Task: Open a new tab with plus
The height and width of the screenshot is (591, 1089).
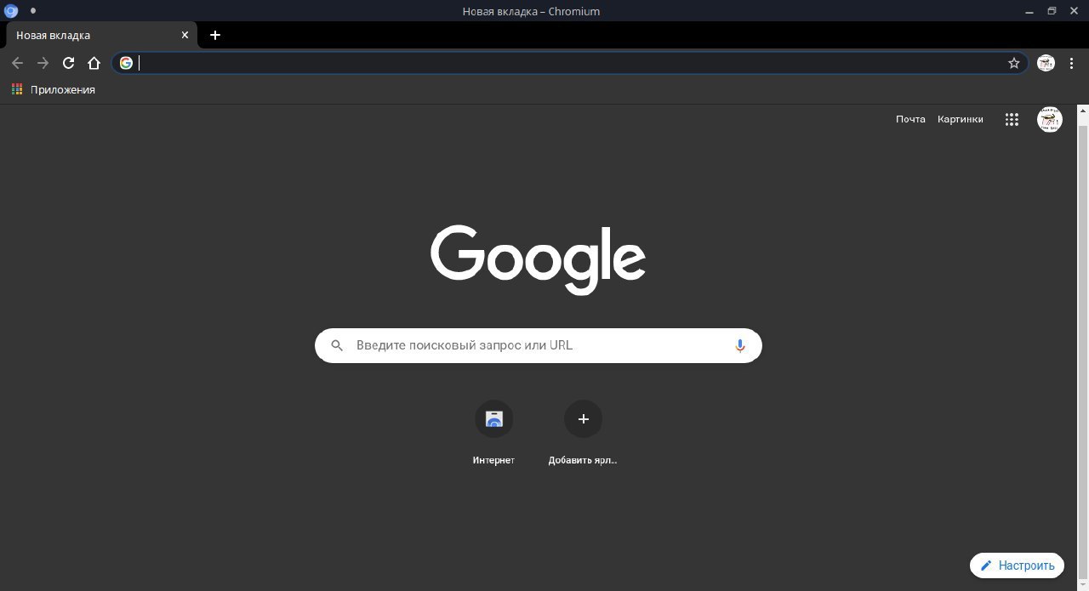Action: [x=215, y=35]
